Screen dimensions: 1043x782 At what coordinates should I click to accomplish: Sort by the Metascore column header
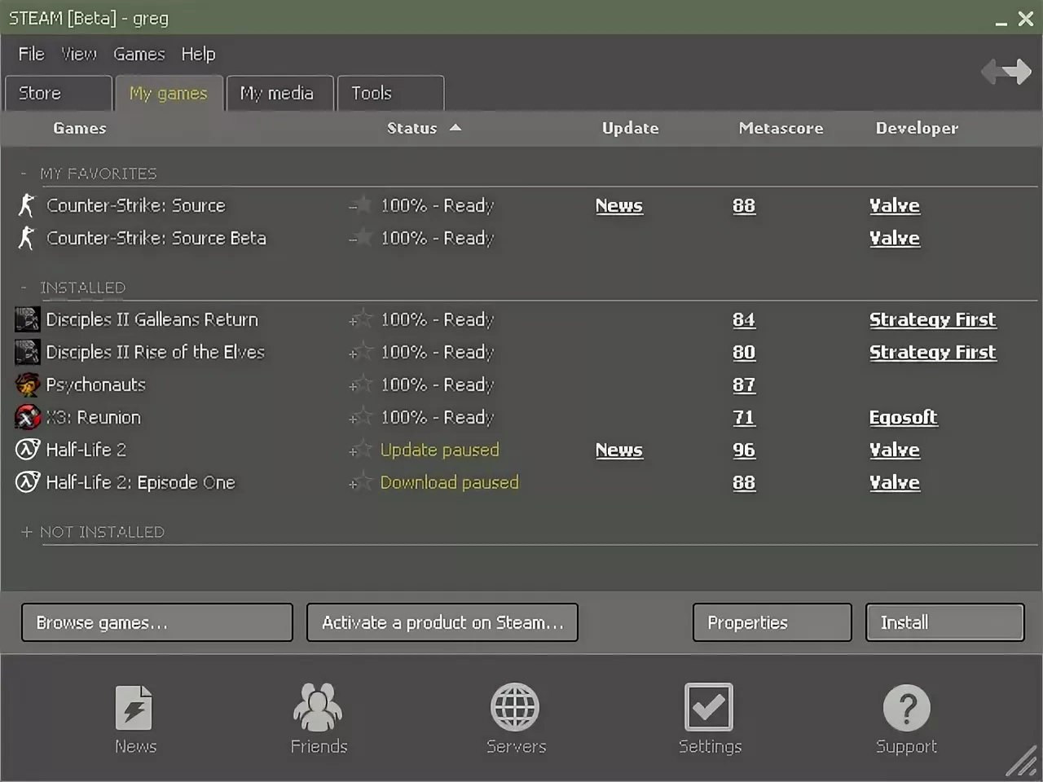pos(781,128)
